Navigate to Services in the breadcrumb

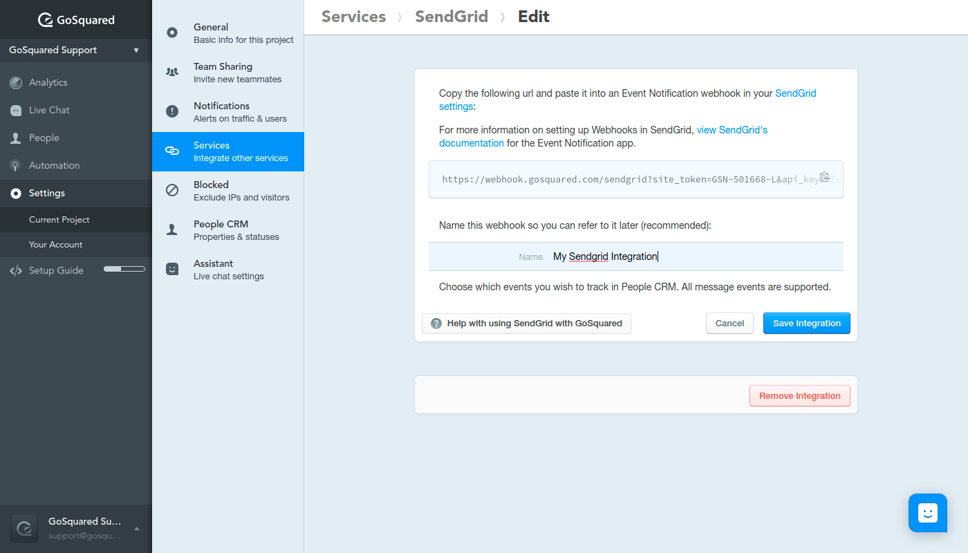pyautogui.click(x=353, y=16)
